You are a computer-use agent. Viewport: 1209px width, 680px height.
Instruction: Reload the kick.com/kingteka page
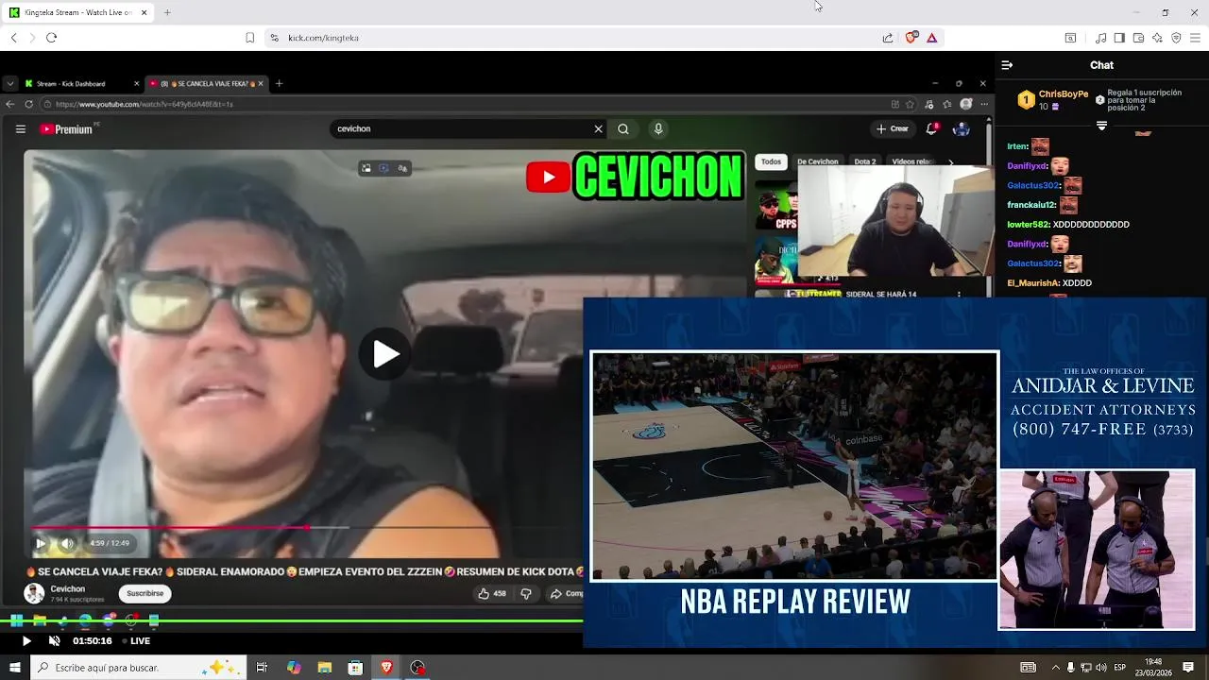click(x=51, y=38)
